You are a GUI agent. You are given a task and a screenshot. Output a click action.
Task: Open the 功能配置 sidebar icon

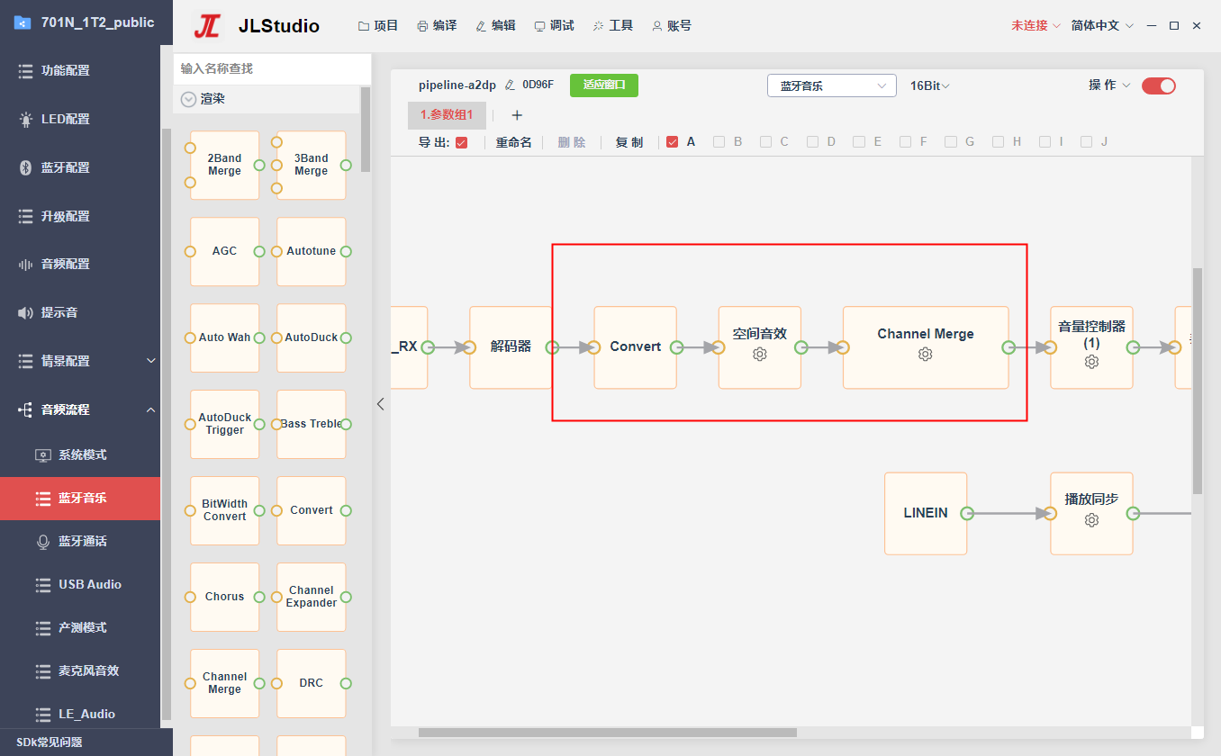pyautogui.click(x=25, y=70)
